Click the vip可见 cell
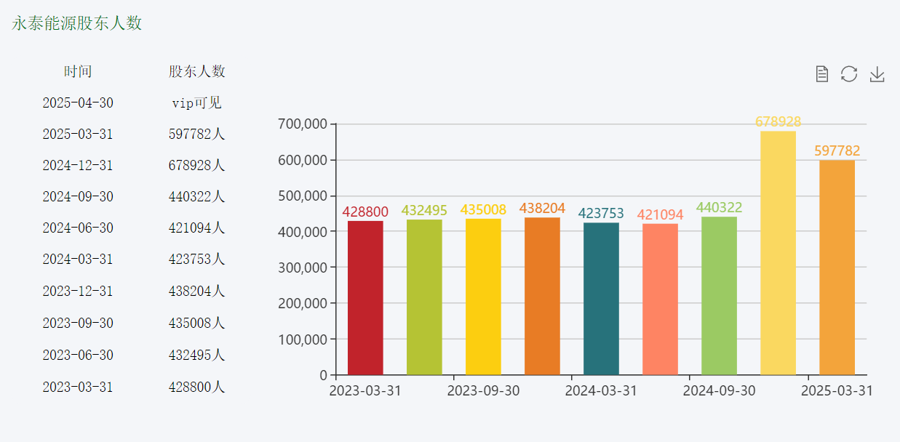Viewport: 900px width, 442px height. pyautogui.click(x=197, y=103)
